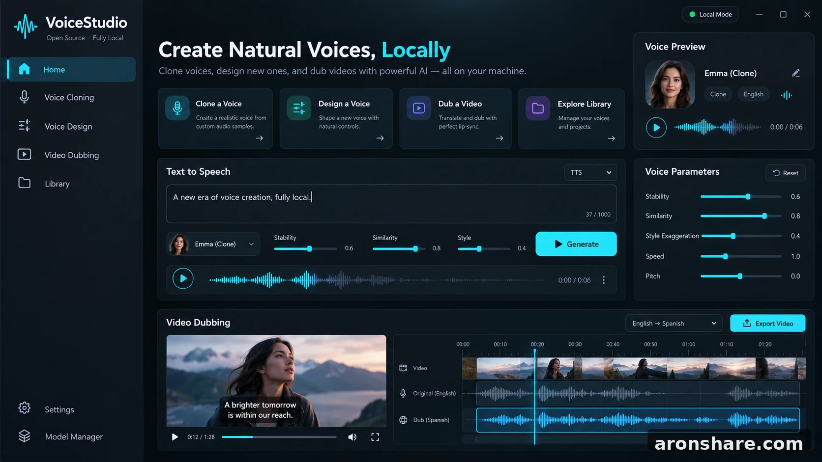Click the small waveform icon next to English tag
The height and width of the screenshot is (462, 822).
(x=786, y=95)
